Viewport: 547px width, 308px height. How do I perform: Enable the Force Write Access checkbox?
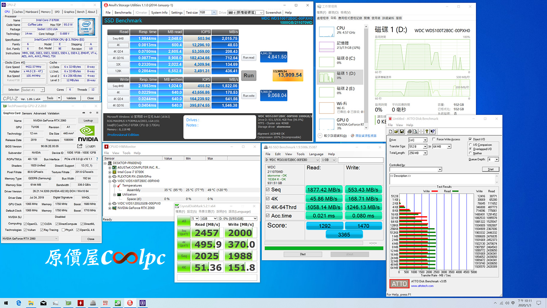point(434,139)
